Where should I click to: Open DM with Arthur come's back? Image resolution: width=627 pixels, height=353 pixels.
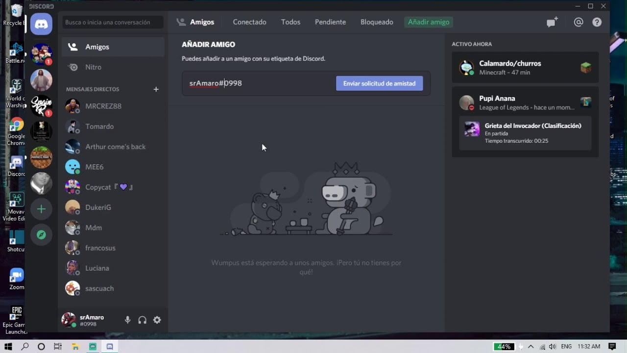click(113, 147)
